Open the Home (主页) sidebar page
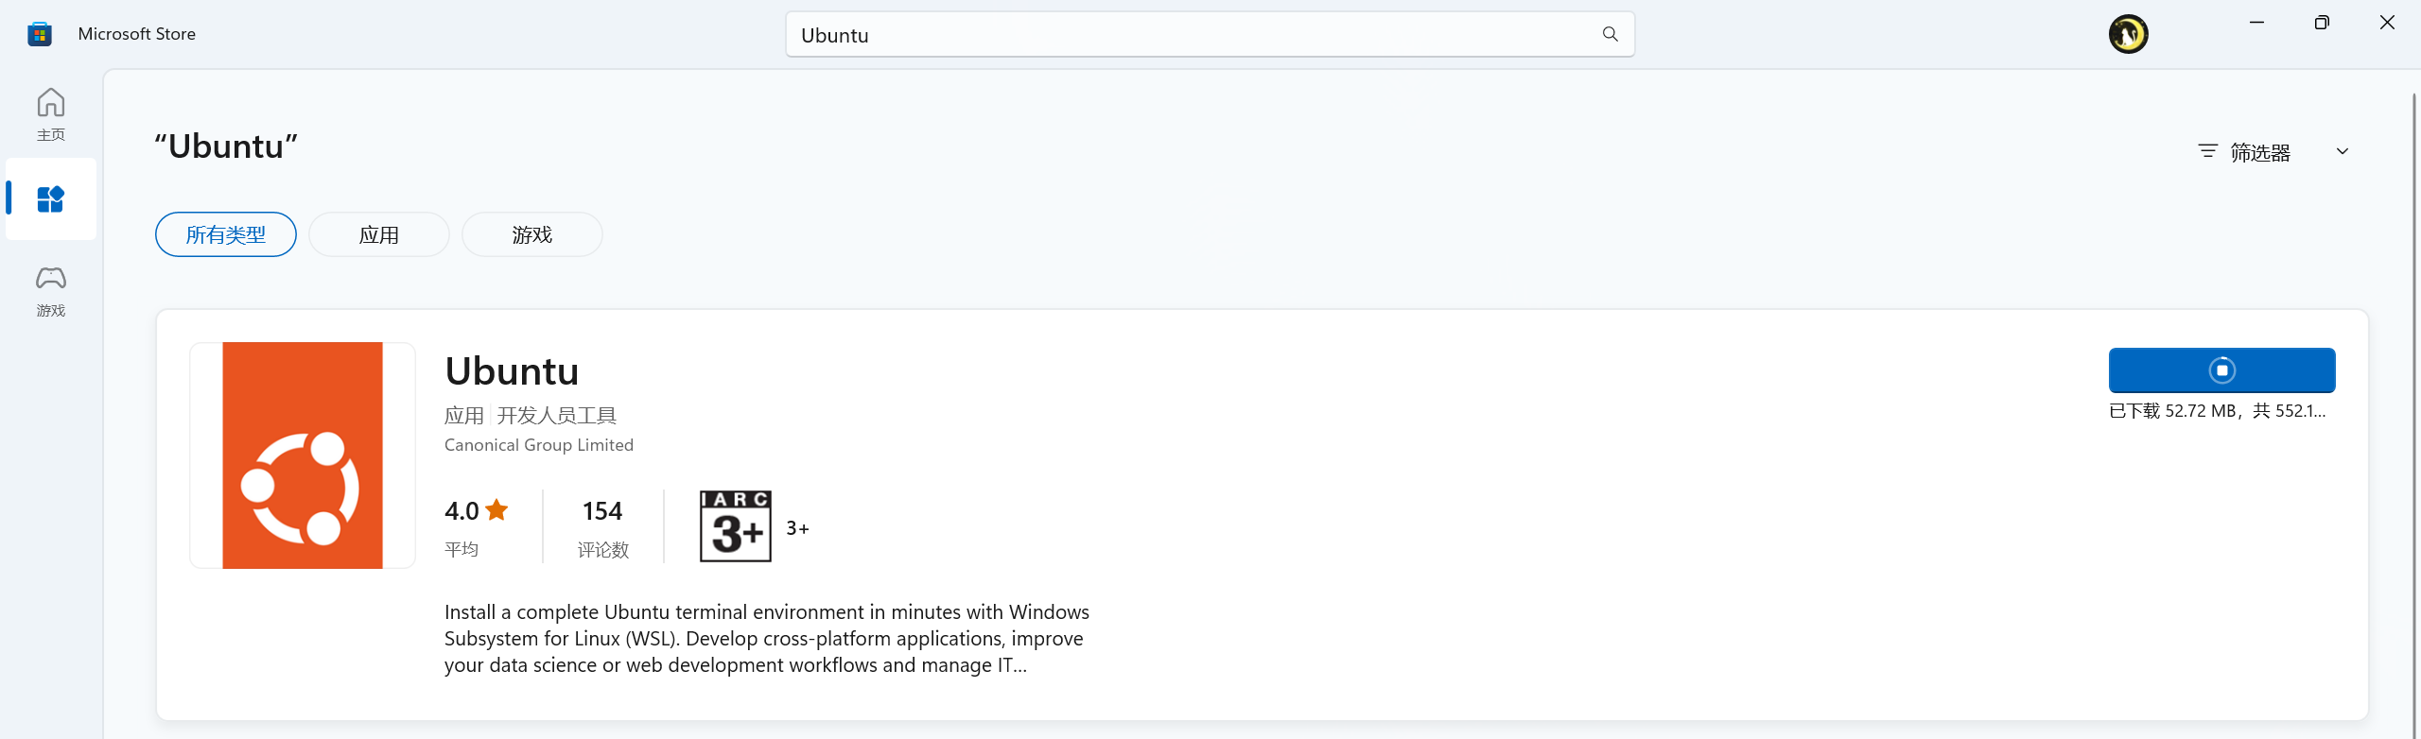The image size is (2421, 739). (x=51, y=115)
